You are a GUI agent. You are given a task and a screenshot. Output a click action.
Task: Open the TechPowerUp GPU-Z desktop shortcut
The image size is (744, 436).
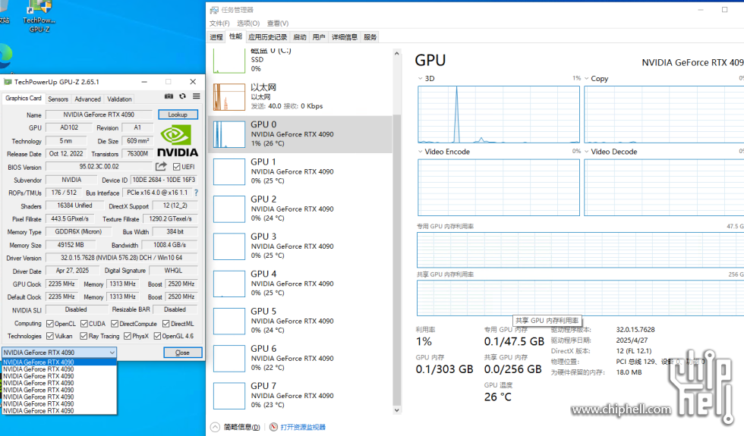click(x=39, y=17)
